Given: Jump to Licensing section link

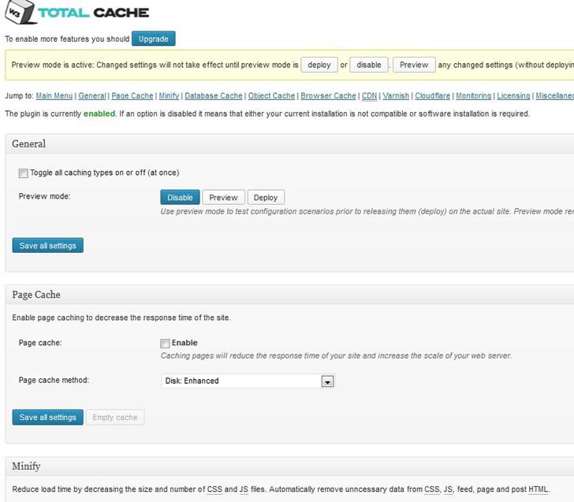Looking at the screenshot, I should [513, 96].
